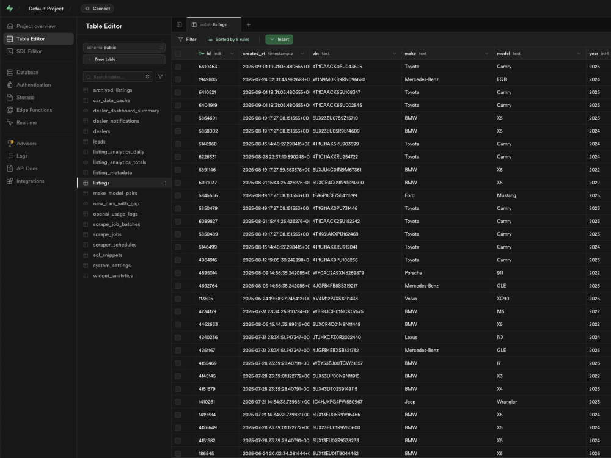This screenshot has width=611, height=458.
Task: Check the row with id 113805
Action: click(178, 299)
